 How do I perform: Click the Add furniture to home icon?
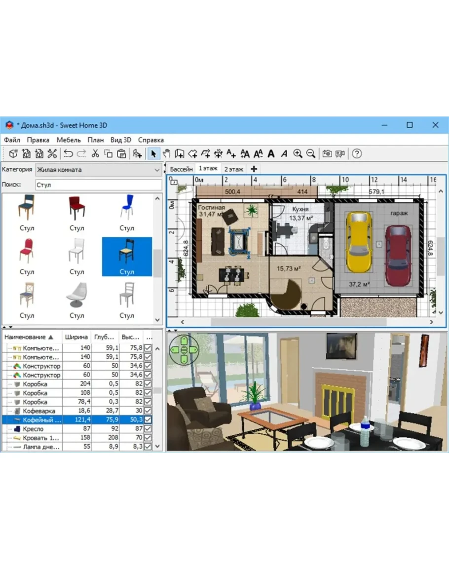tap(138, 153)
